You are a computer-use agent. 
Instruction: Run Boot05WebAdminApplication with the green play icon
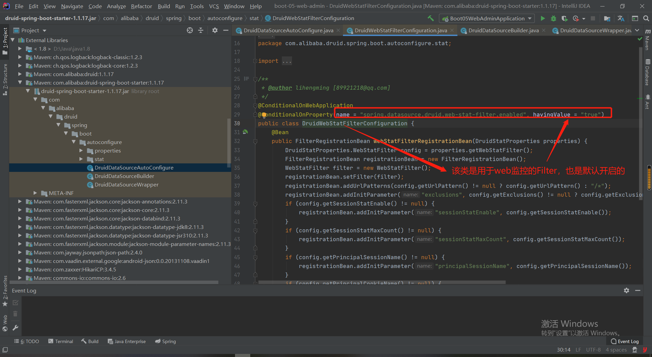pos(543,18)
